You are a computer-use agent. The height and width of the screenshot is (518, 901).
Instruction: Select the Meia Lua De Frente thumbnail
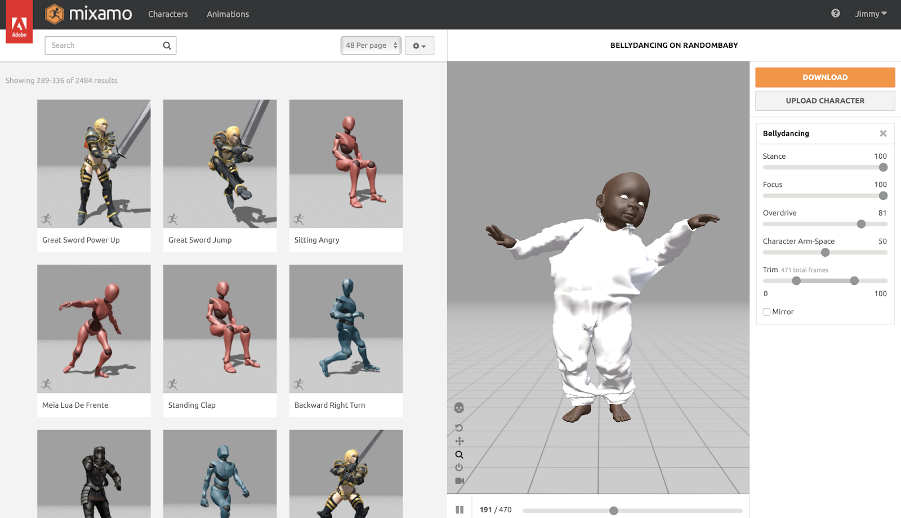tap(94, 329)
